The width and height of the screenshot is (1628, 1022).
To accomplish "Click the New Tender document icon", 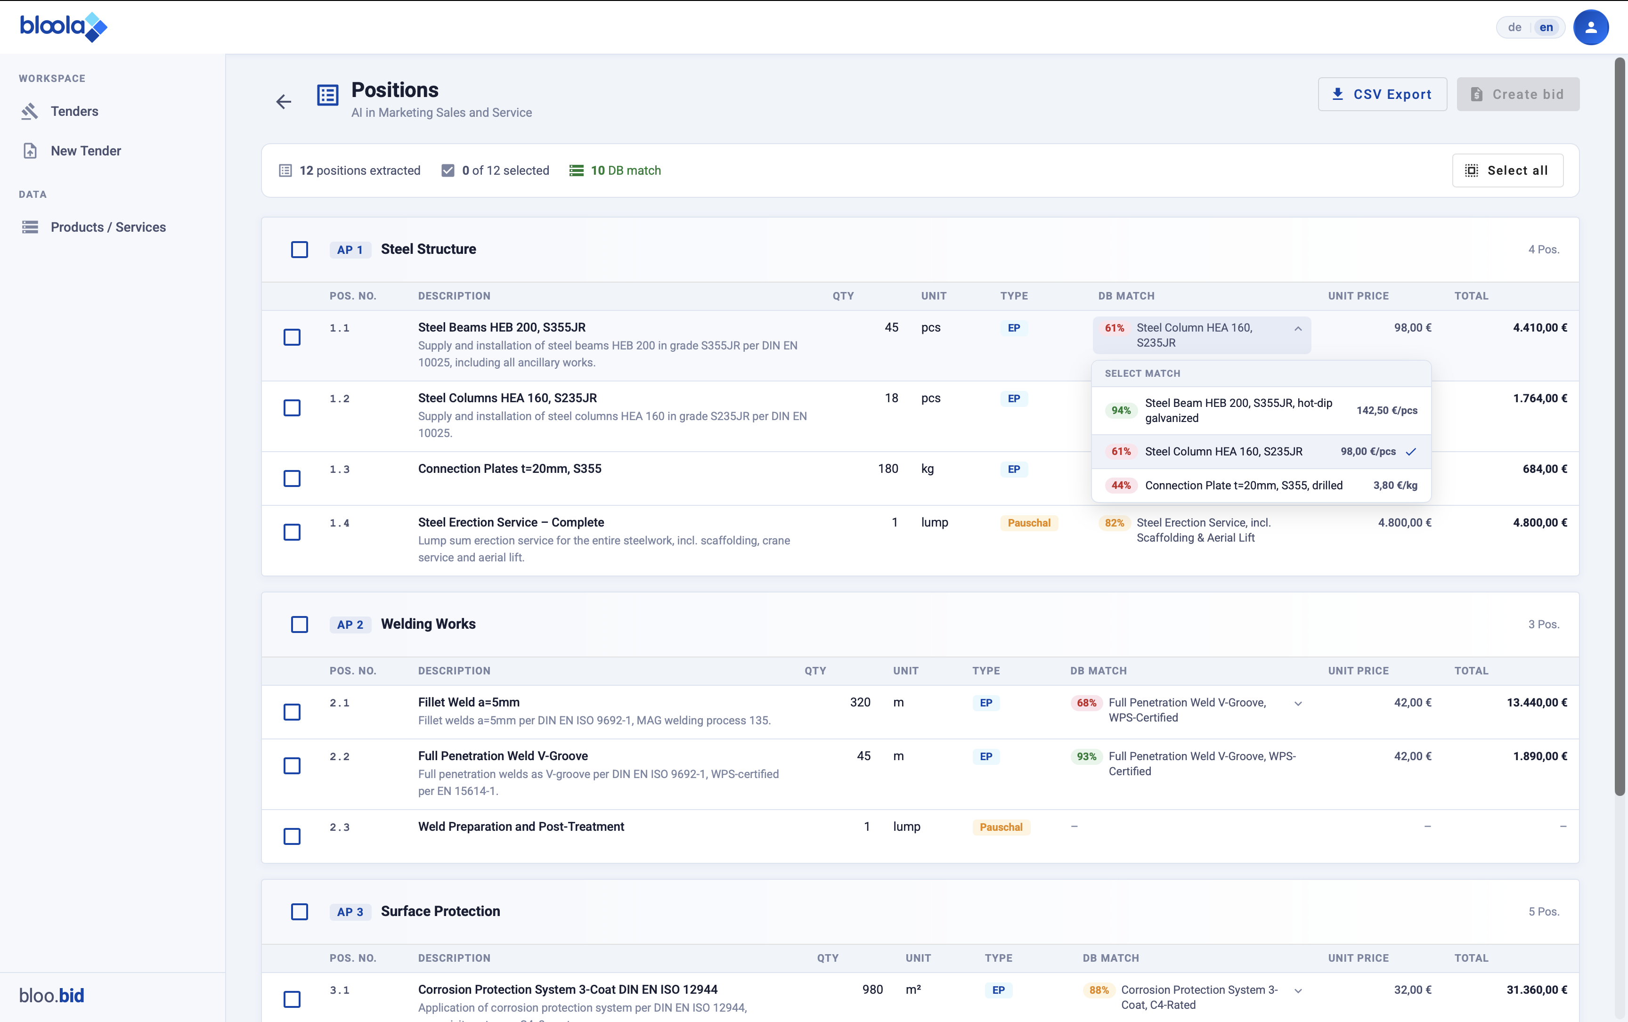I will [30, 151].
